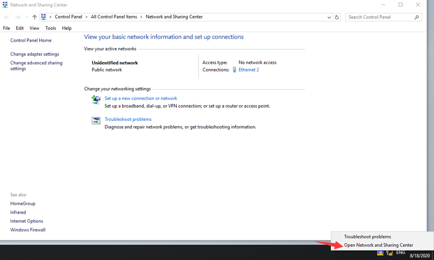The width and height of the screenshot is (434, 260).
Task: Focus the Search Control Panel field
Action: 384,17
